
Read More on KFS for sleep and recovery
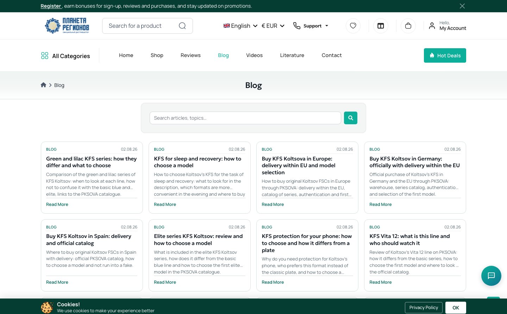click(165, 205)
